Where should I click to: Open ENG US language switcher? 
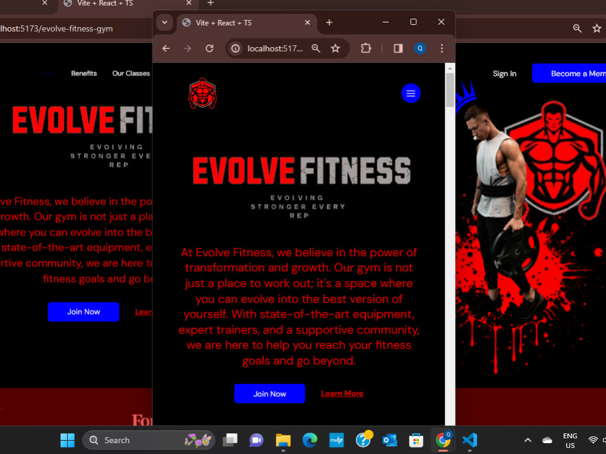570,441
